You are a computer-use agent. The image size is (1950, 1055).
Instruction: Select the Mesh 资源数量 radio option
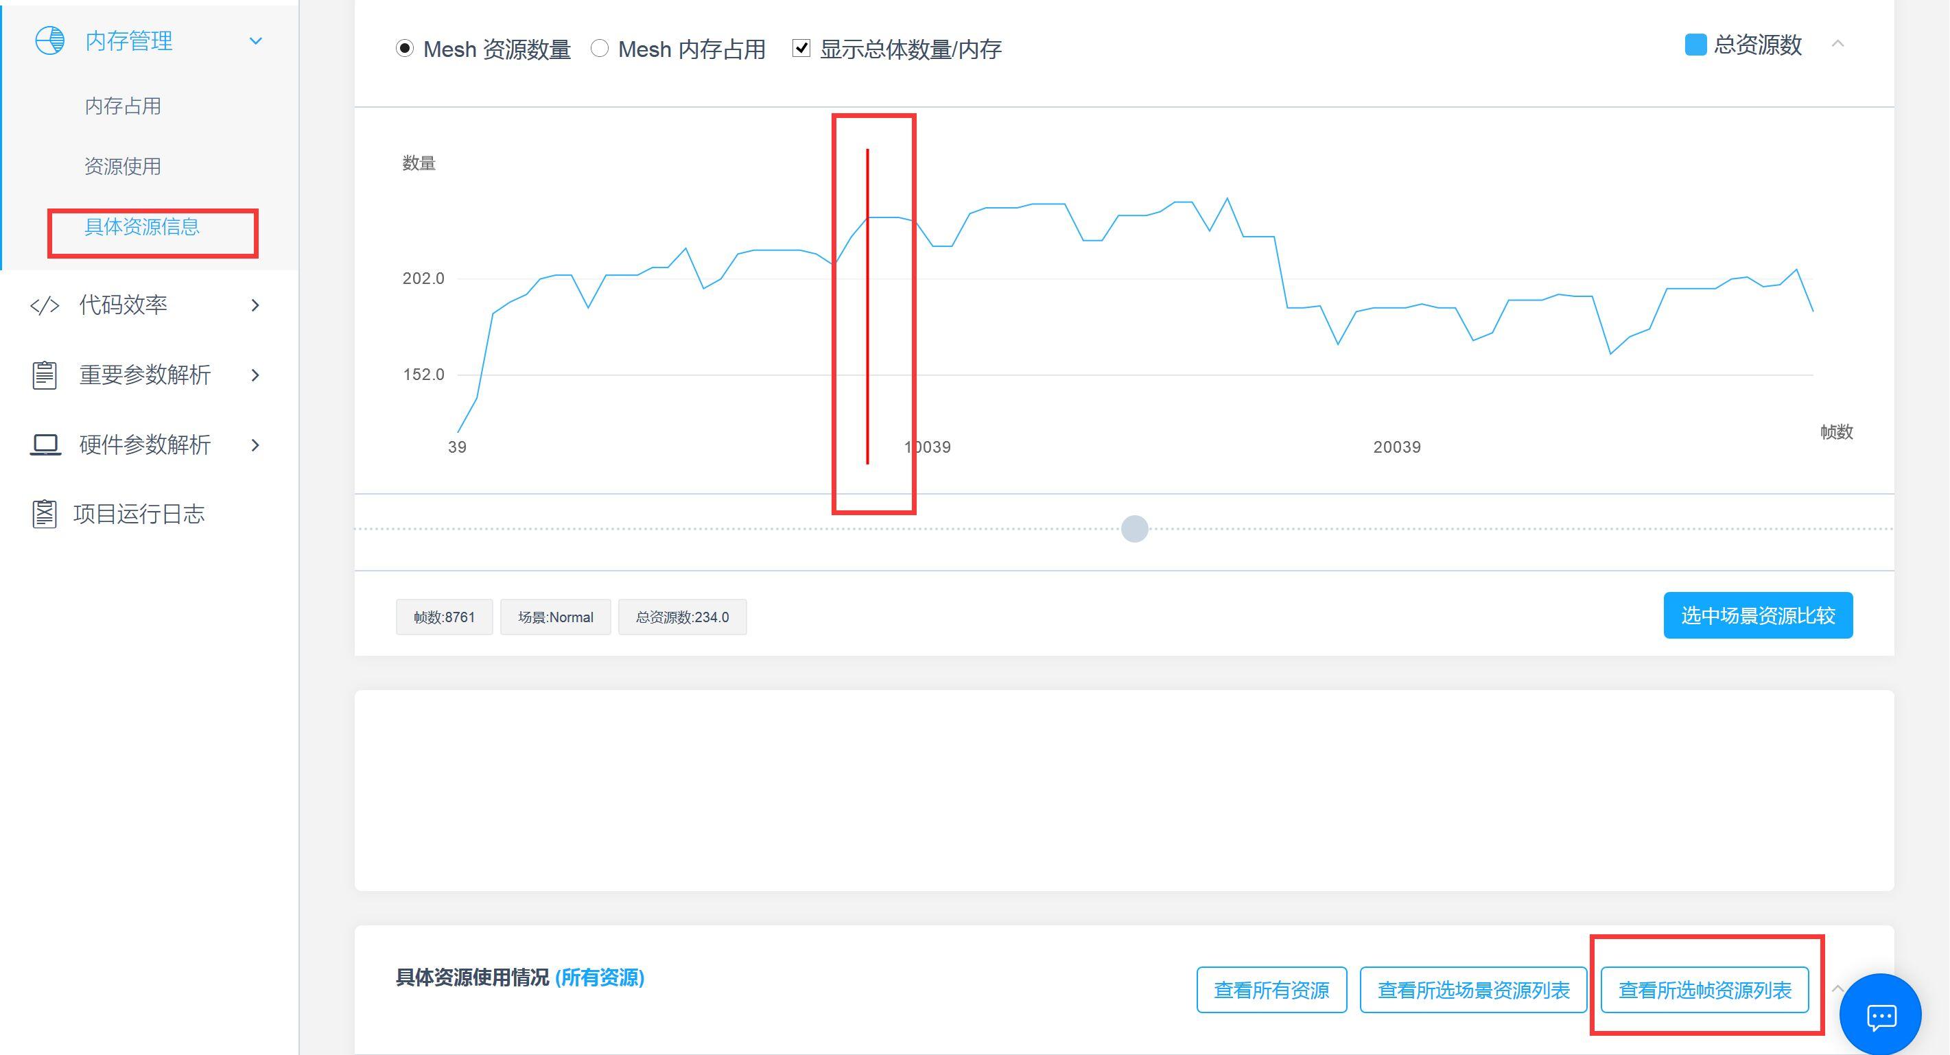tap(406, 49)
